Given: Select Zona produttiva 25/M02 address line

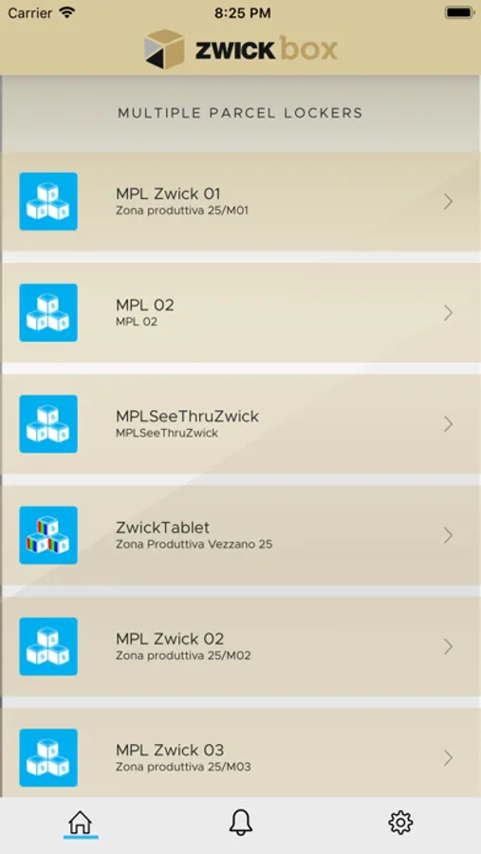Looking at the screenshot, I should [x=183, y=655].
